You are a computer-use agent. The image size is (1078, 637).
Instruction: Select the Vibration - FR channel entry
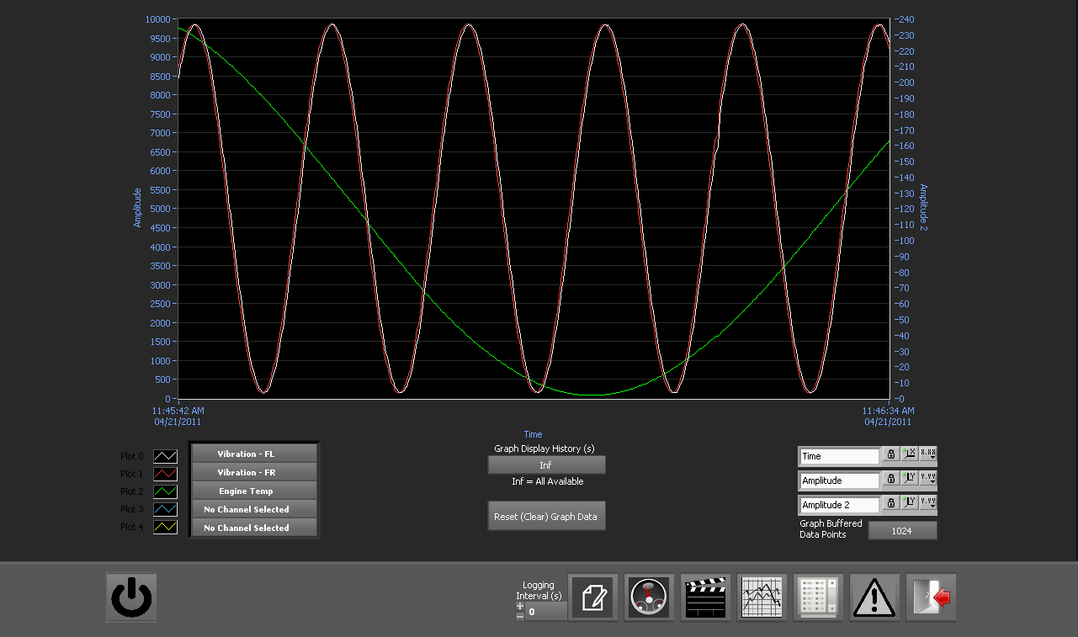tap(254, 472)
